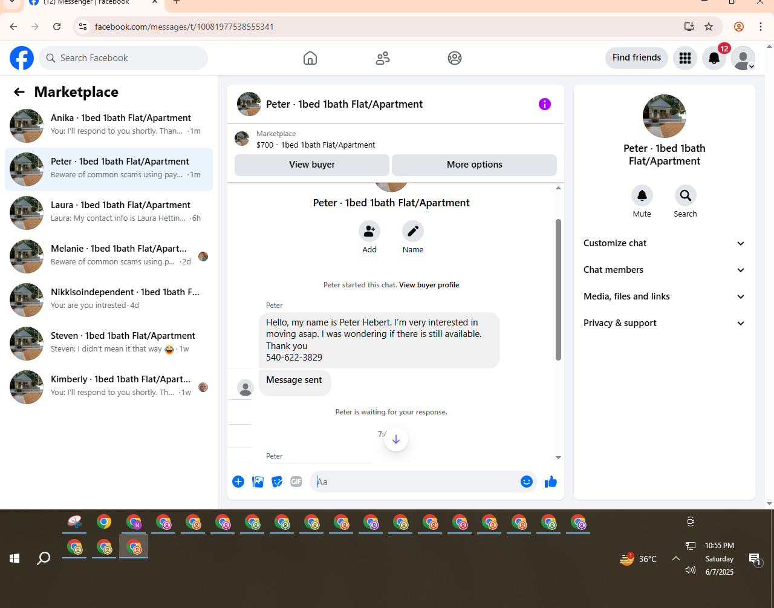This screenshot has height=608, width=774.
Task: Click the Chrome address bar URL
Action: (184, 27)
